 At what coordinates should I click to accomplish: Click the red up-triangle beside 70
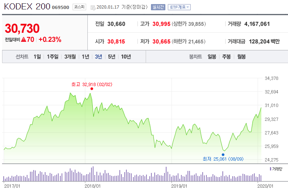(x=23, y=39)
